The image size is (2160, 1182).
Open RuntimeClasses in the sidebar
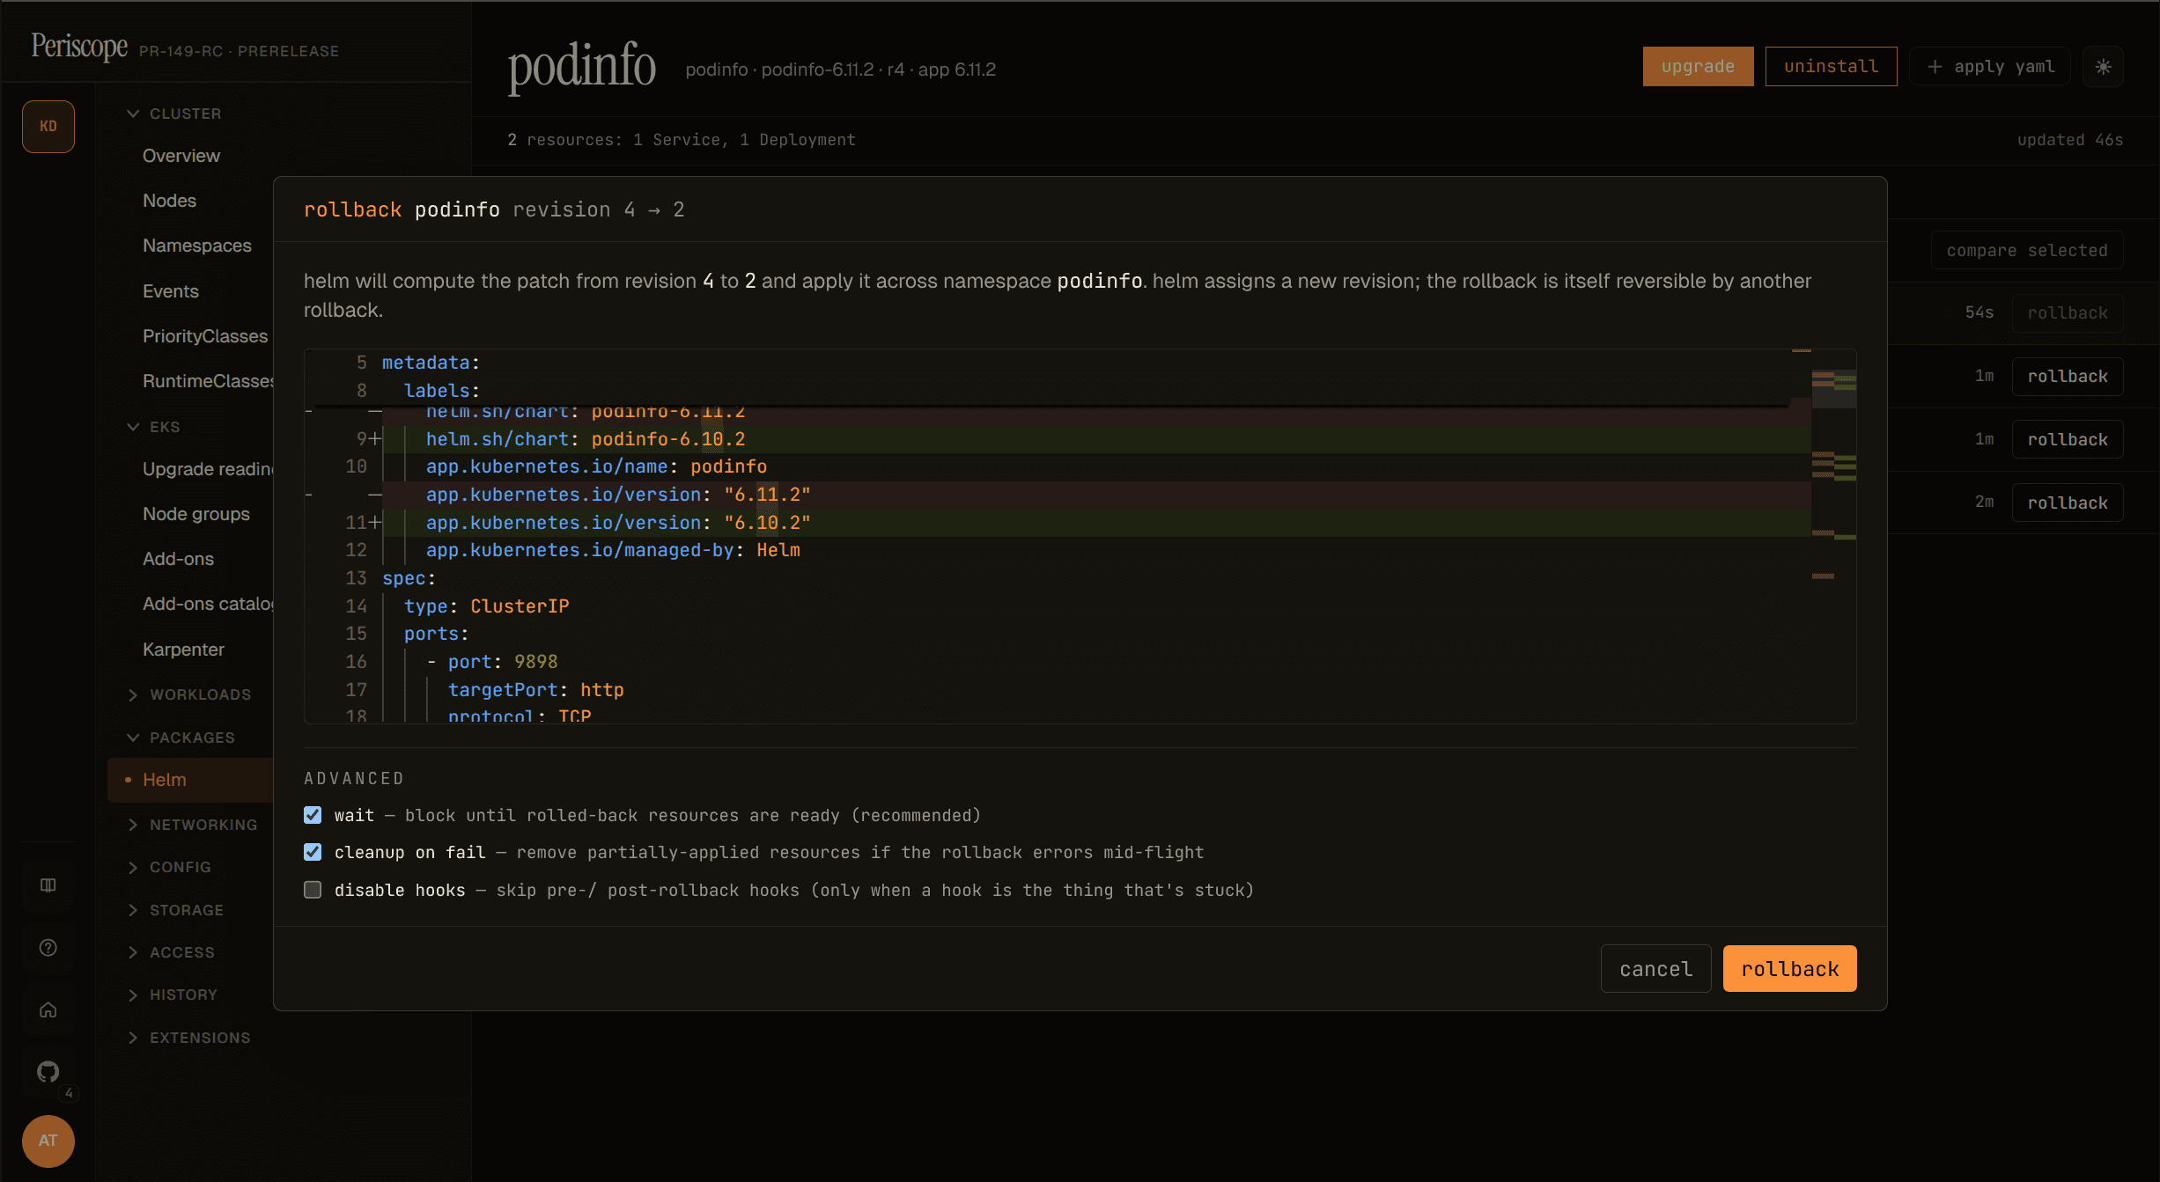tap(208, 381)
